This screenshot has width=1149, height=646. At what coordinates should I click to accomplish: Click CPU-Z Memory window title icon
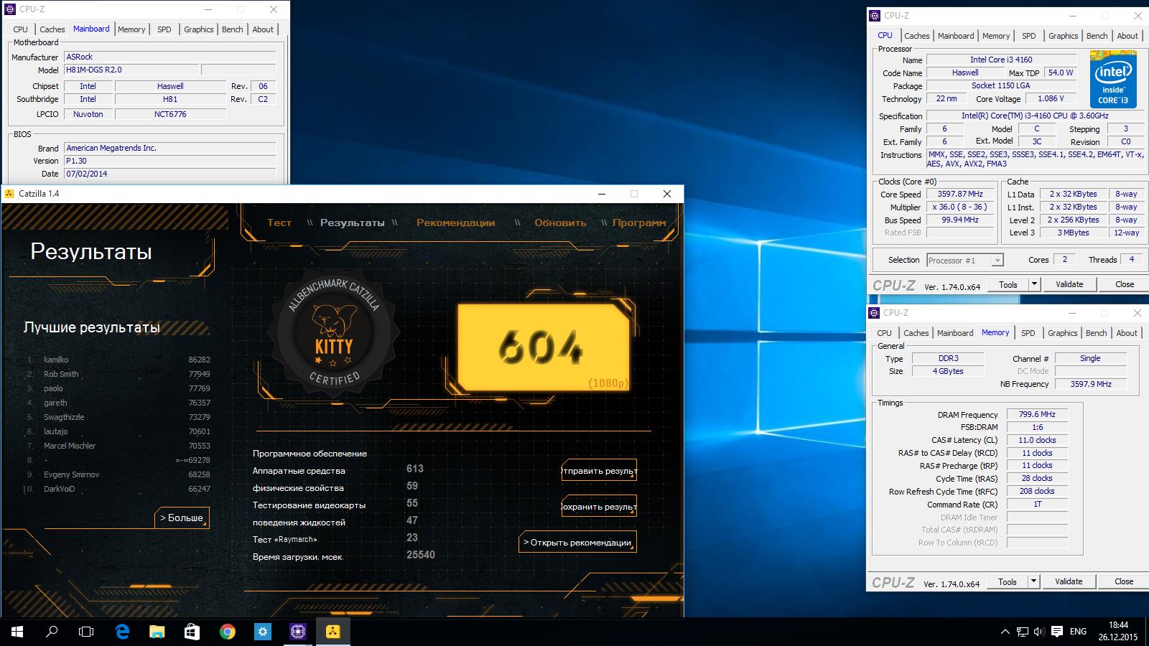tap(874, 313)
